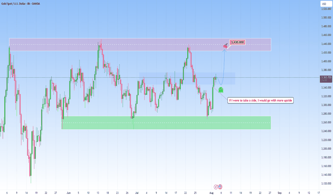Click the 3,220.000 price axis label
333x196 pixels.
326,140
